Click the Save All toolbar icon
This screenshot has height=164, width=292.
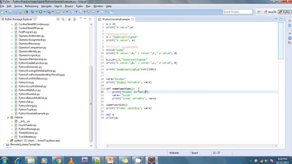[15, 12]
